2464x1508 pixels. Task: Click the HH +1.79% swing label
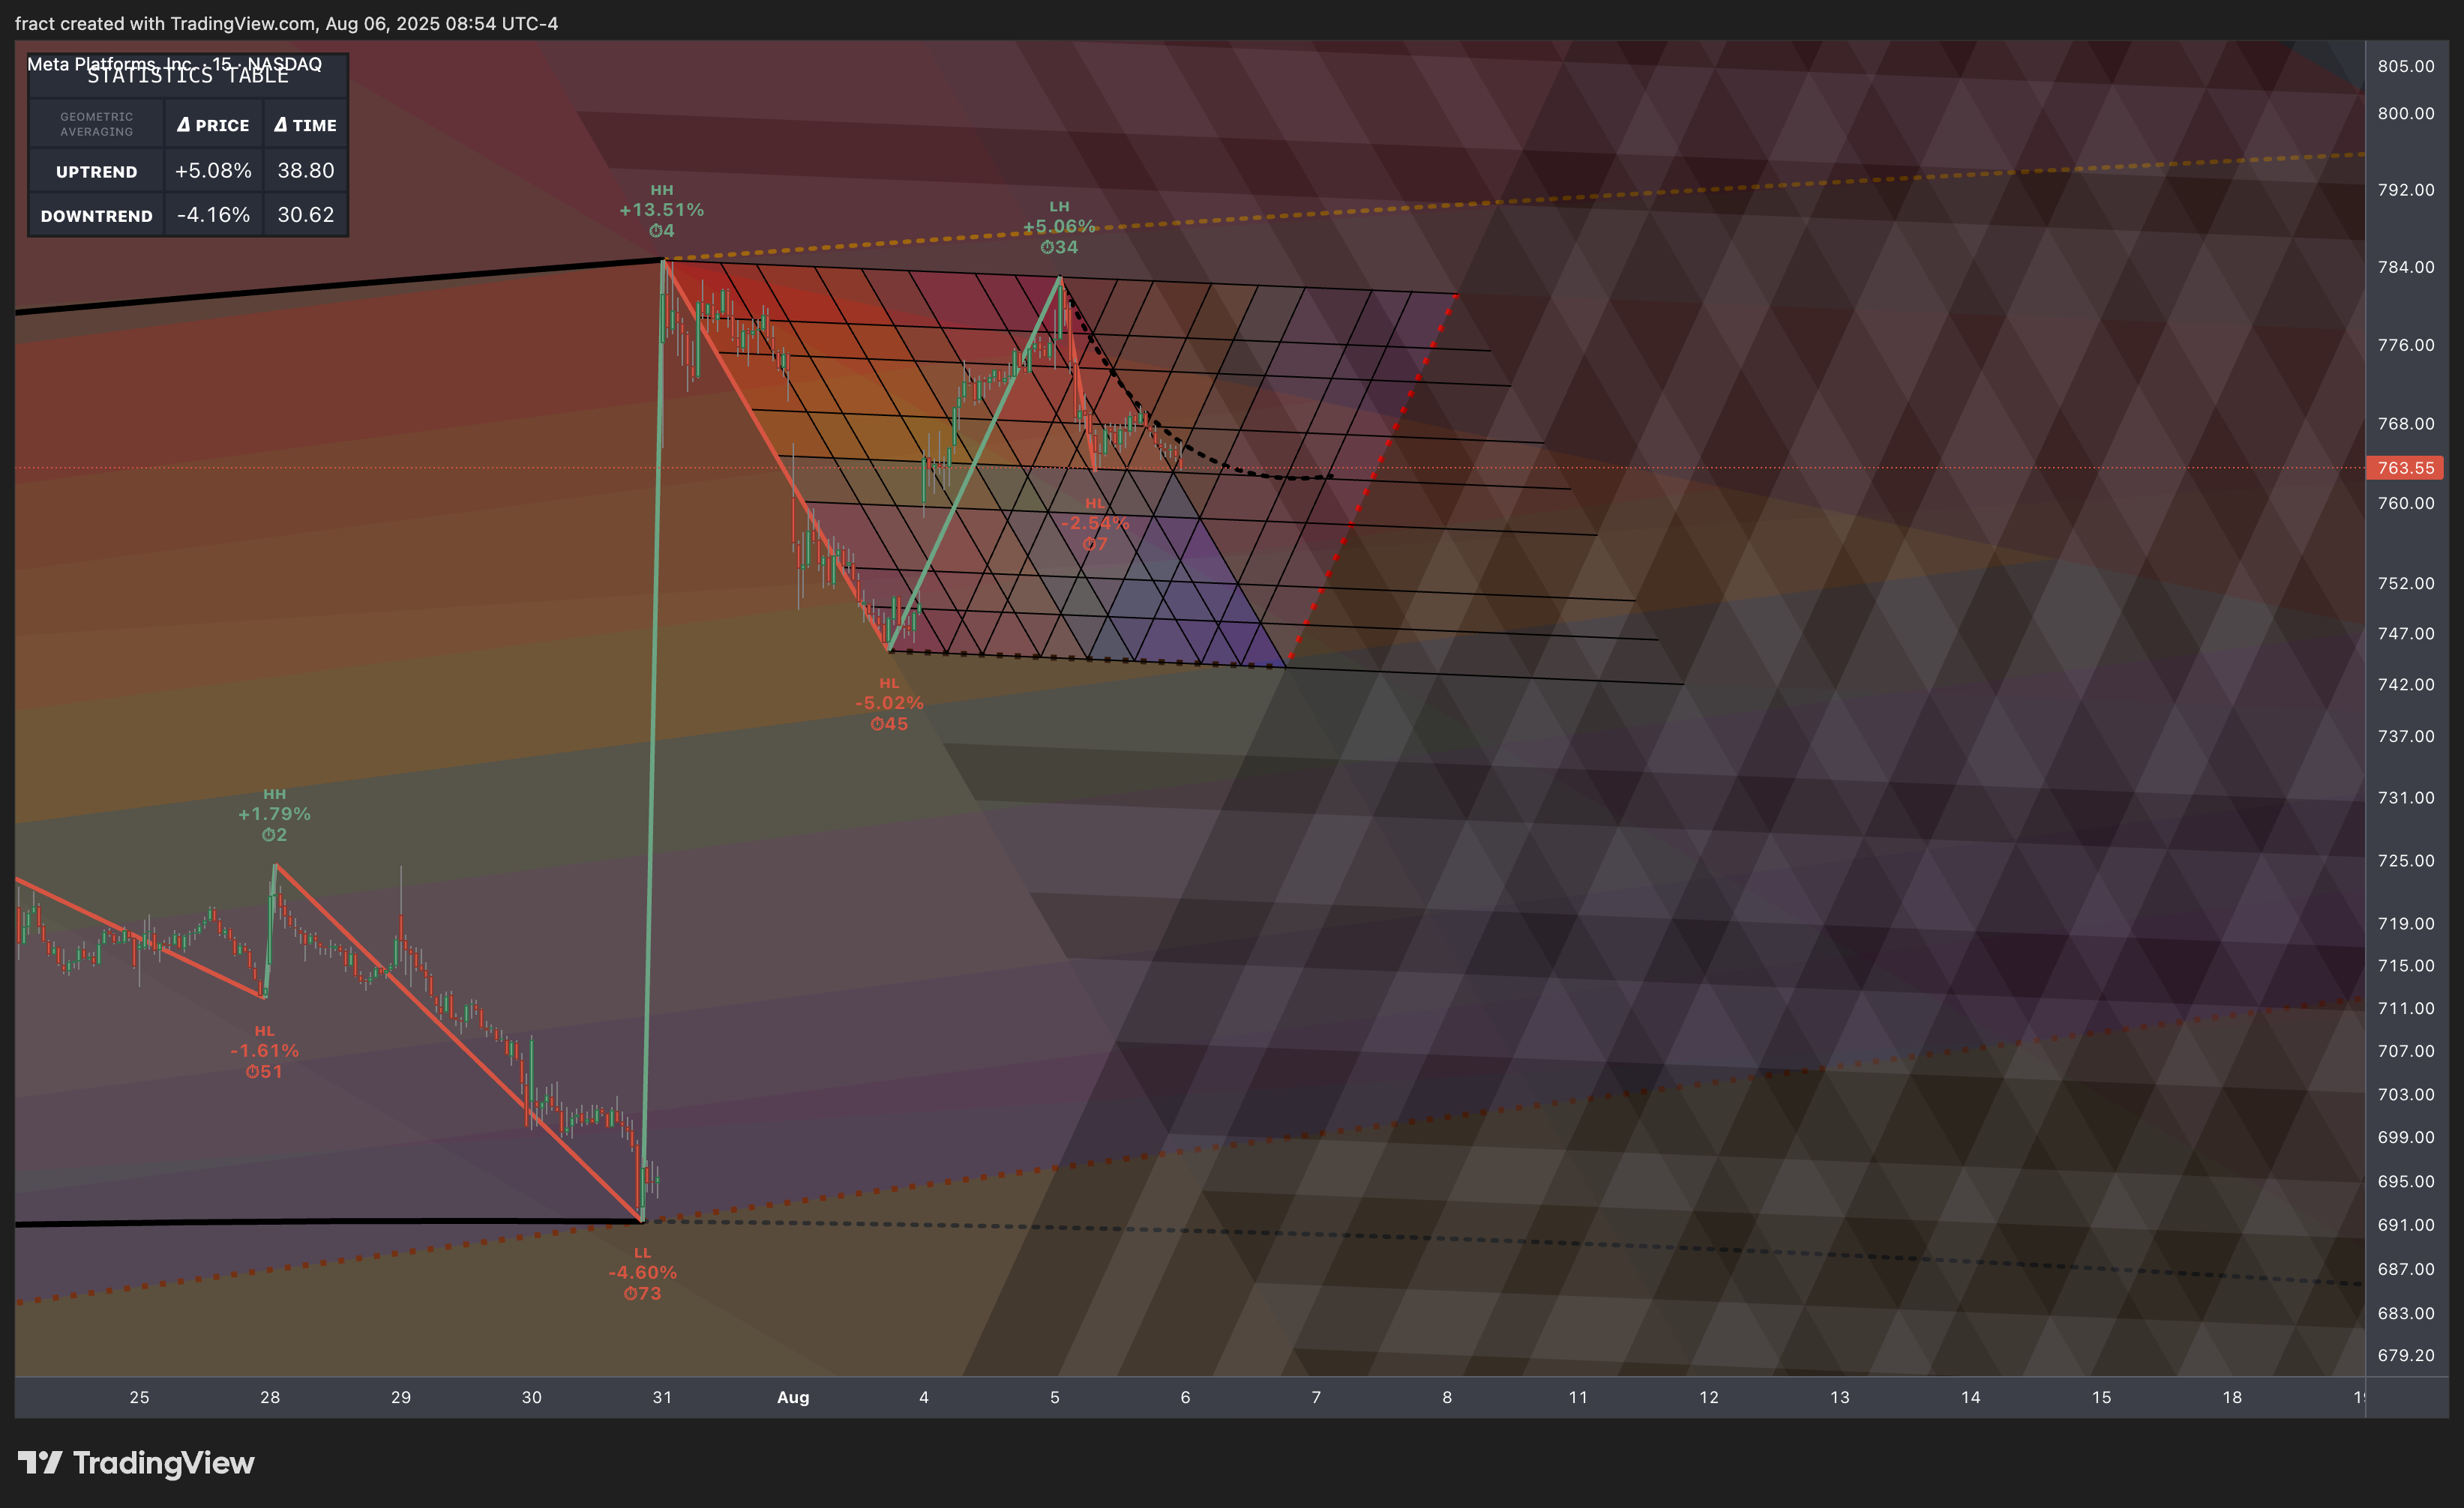pos(274,815)
